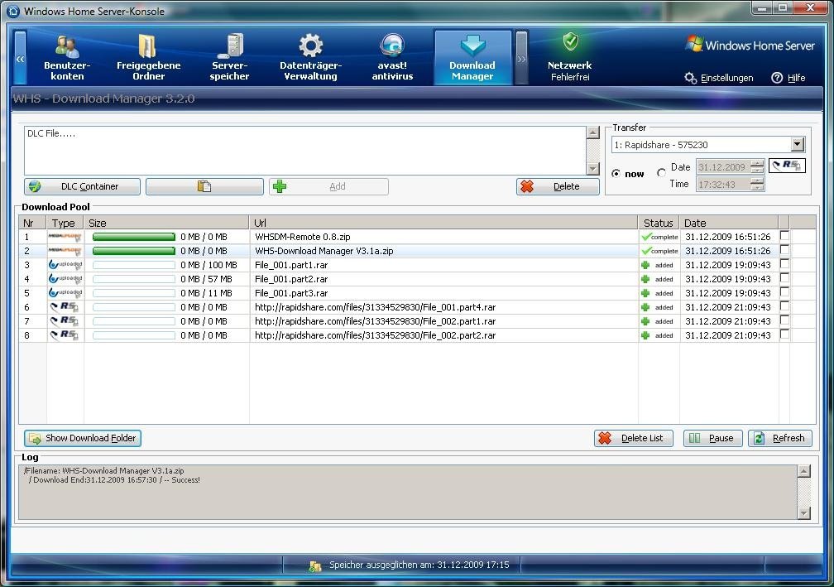Click the Log panel scroll down arrow
The height and width of the screenshot is (587, 834).
(804, 513)
